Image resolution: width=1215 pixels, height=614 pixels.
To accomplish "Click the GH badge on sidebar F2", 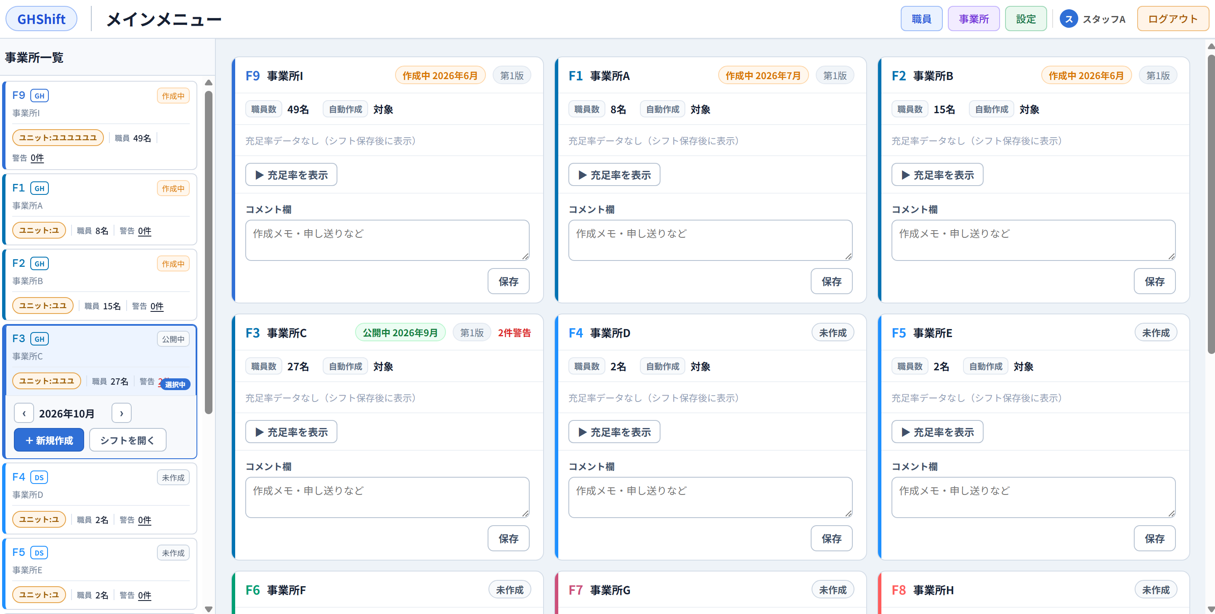I will click(x=39, y=264).
